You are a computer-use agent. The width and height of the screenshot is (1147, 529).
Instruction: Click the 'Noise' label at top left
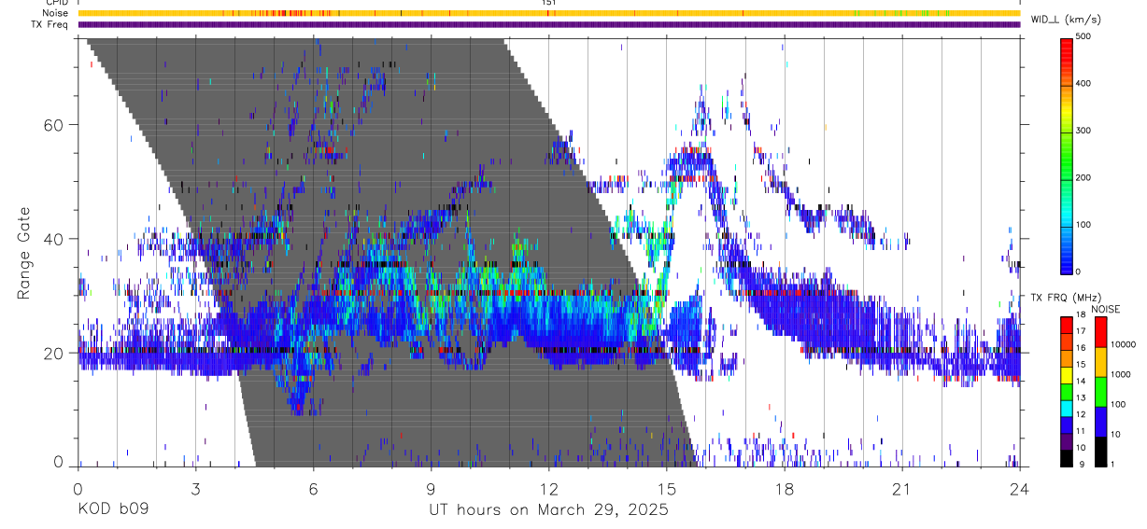tap(55, 13)
